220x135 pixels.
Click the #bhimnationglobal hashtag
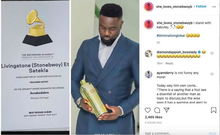point(171,35)
